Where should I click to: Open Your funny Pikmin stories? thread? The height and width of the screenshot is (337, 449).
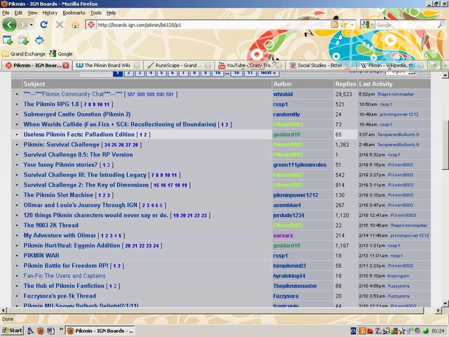(60, 165)
